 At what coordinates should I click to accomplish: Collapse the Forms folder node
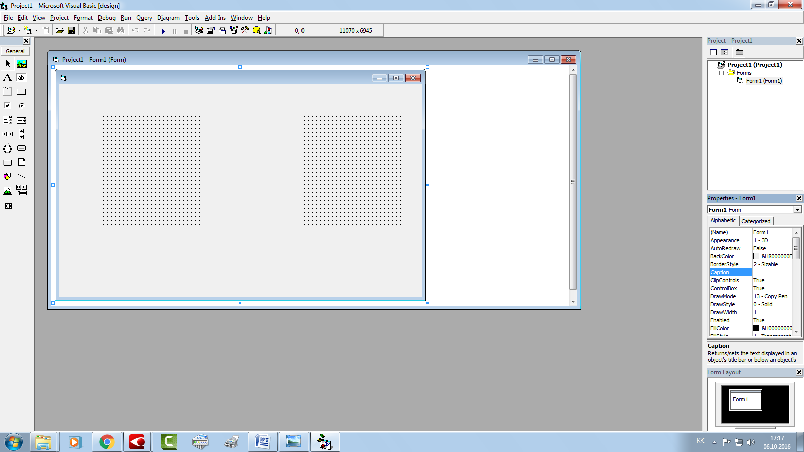click(x=721, y=73)
